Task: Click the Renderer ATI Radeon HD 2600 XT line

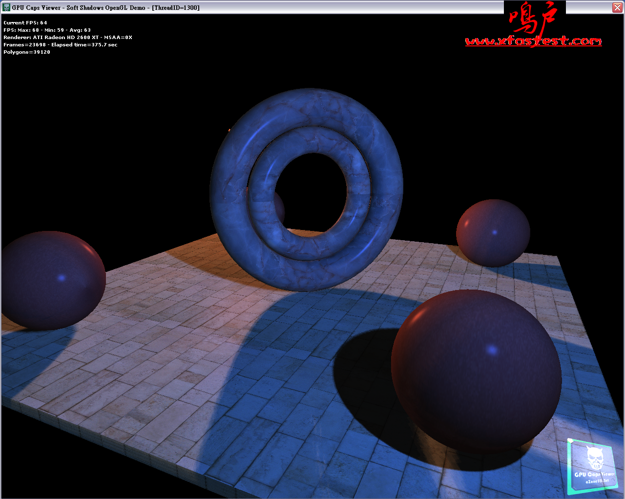Action: pyautogui.click(x=67, y=38)
